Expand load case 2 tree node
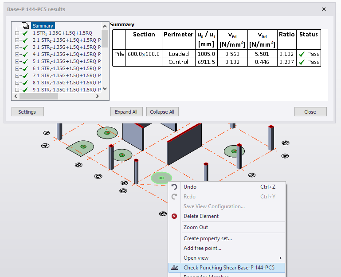Screen dimensions: 341x277 [x=17, y=40]
